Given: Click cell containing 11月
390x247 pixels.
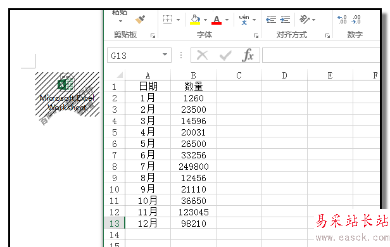Looking at the screenshot, I should coord(148,212).
